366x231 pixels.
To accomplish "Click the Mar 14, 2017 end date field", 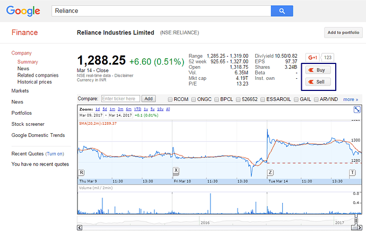I will tap(120, 115).
